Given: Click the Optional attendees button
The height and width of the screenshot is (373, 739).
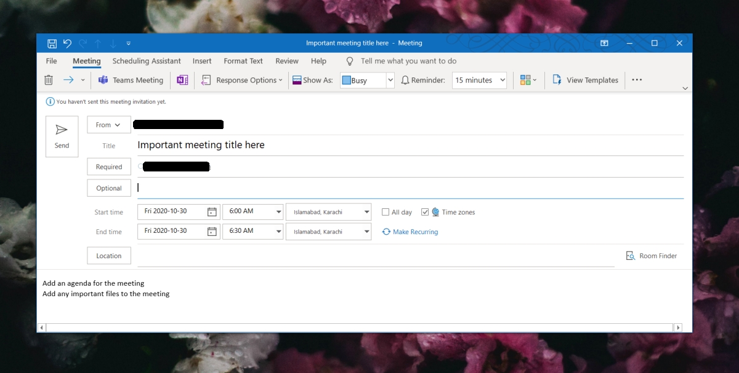Looking at the screenshot, I should point(109,188).
